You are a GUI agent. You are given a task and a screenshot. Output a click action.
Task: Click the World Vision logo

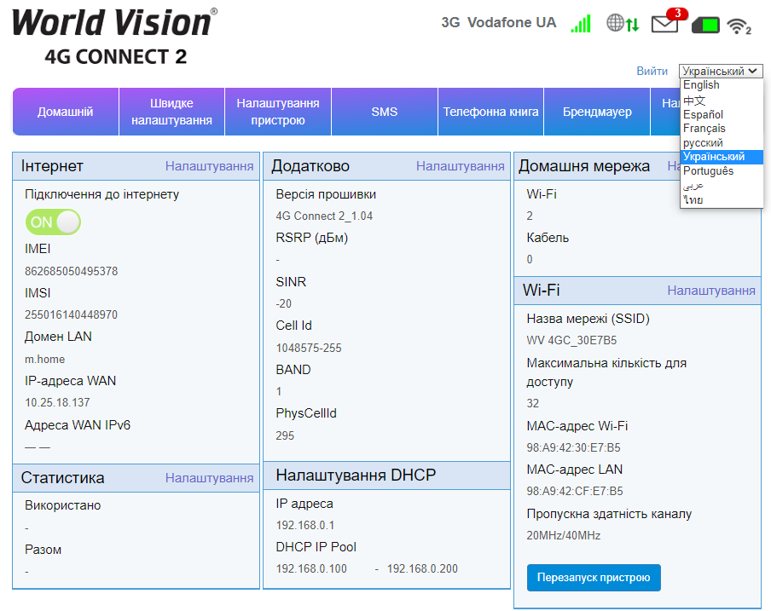click(x=114, y=23)
